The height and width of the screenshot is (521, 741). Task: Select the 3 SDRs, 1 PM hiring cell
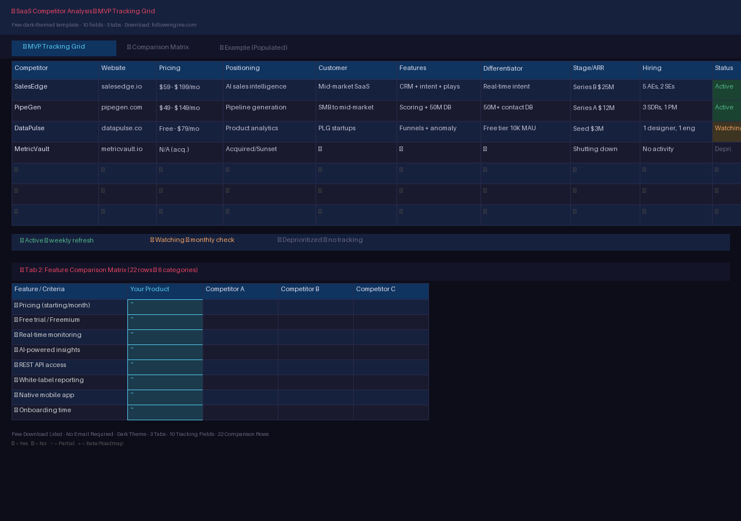click(676, 111)
